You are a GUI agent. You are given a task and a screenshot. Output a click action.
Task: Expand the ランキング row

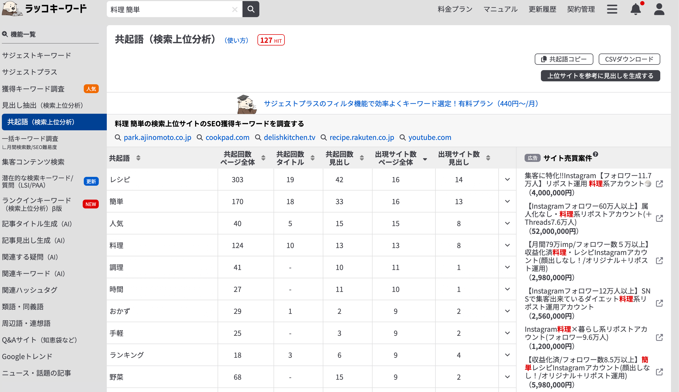point(507,355)
